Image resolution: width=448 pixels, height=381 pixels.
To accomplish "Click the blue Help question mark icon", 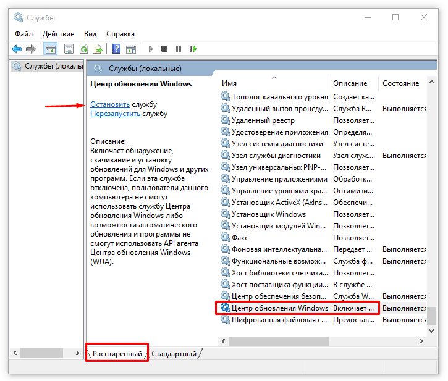I will (x=116, y=49).
